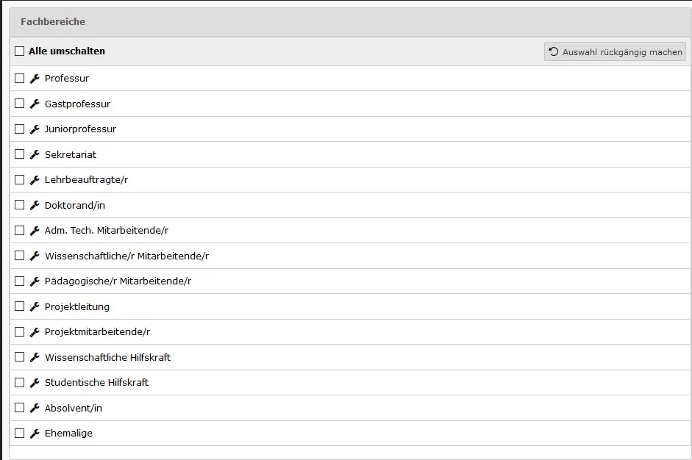The height and width of the screenshot is (460, 692).
Task: Click the Projektmitarbeitende/r entry text
Action: (97, 332)
